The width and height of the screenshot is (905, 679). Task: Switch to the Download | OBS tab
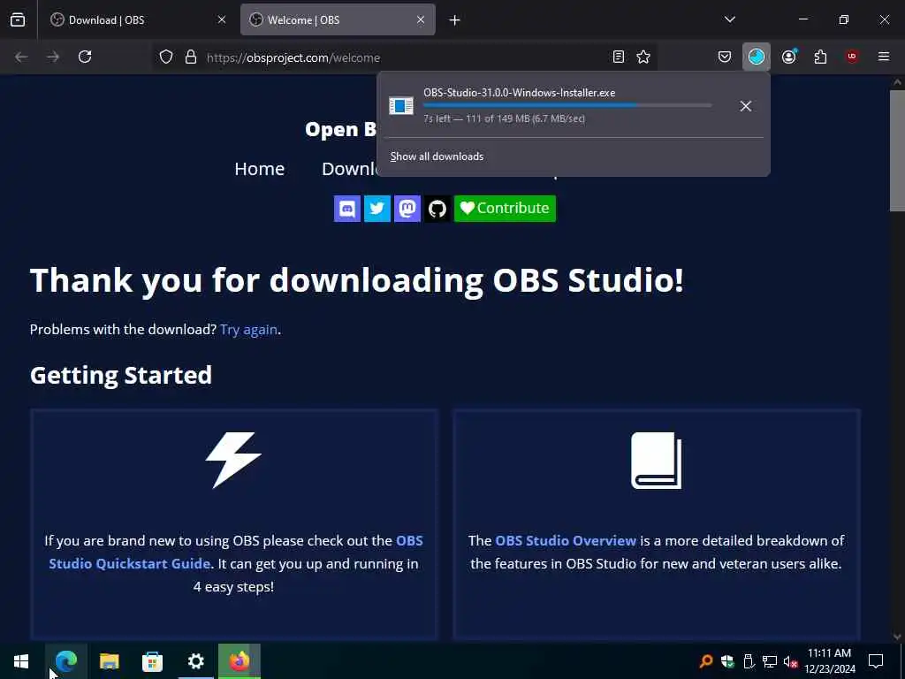(139, 19)
